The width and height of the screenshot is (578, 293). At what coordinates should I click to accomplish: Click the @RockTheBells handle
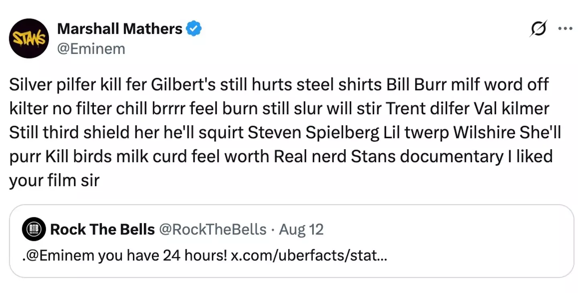pyautogui.click(x=213, y=230)
